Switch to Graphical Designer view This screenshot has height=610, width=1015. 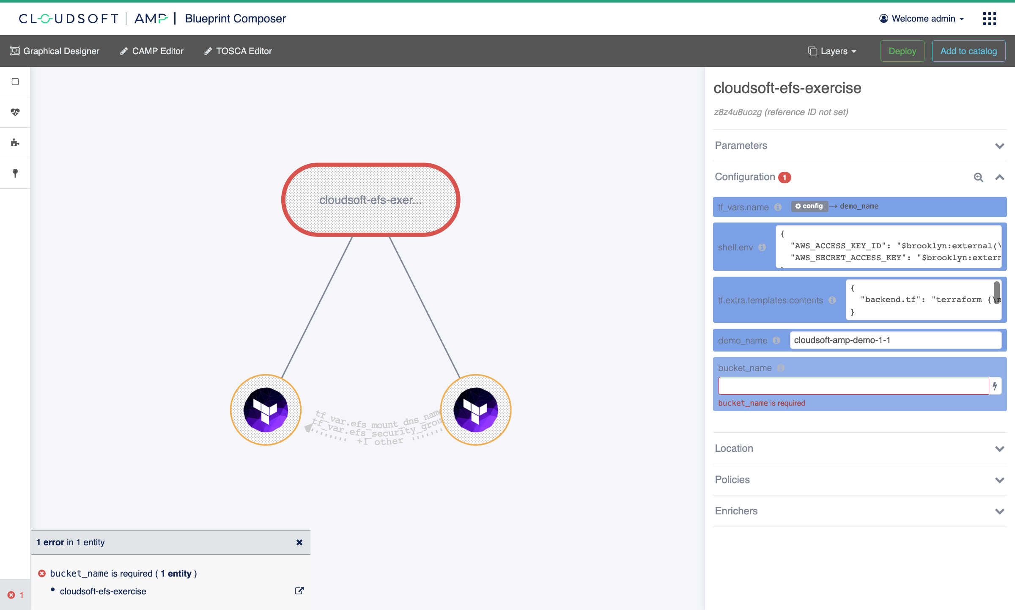(55, 51)
